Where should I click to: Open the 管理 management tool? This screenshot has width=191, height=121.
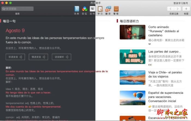click(116, 10)
